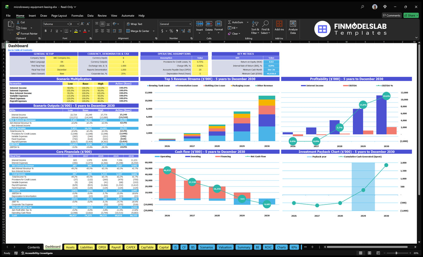Apply Comma Style format
Viewport: 423px width, 257px height.
(177, 31)
